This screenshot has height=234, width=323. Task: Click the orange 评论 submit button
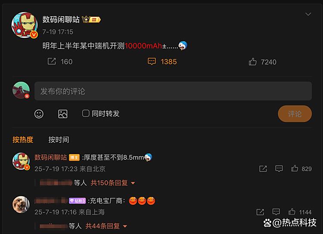295,114
